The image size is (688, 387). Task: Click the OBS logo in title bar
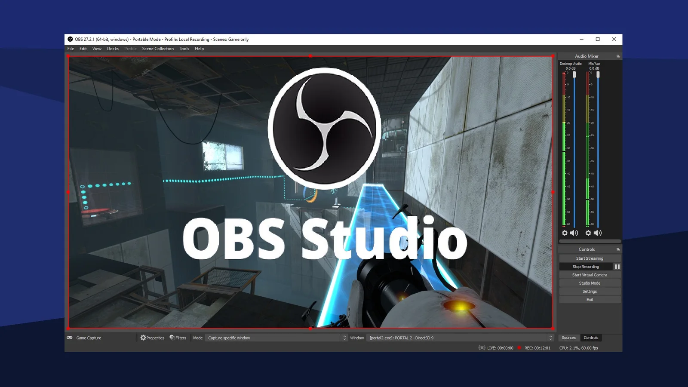coord(70,39)
